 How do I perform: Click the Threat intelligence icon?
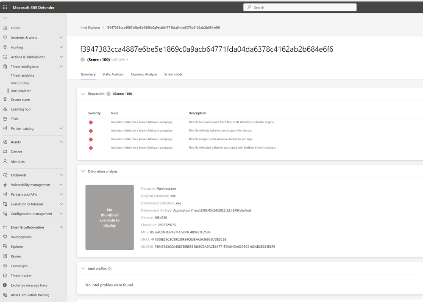coord(5,66)
